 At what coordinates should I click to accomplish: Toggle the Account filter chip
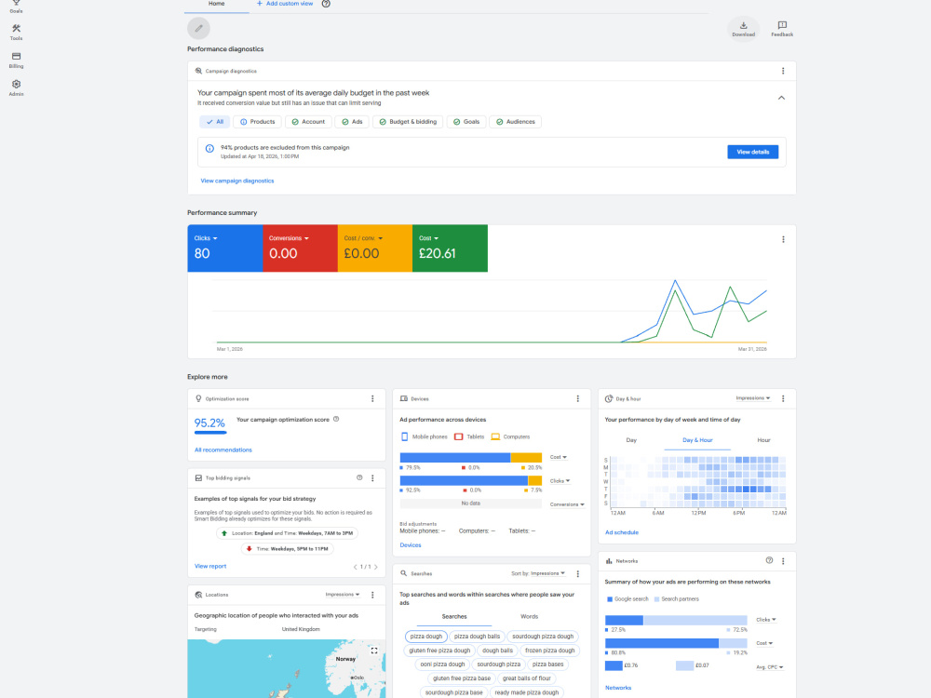point(308,122)
